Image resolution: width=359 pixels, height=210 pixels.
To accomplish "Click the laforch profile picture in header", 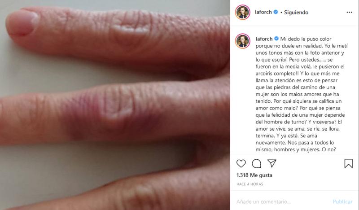I will click(242, 12).
